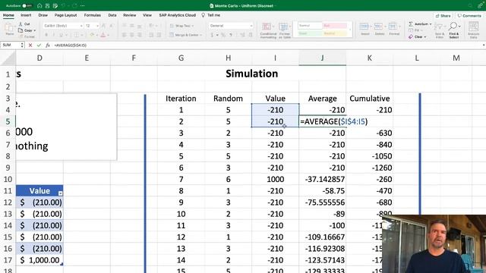Screen dimensions: 486x273
Task: Click the Redo arrow in title bar
Action: click(x=74, y=5)
